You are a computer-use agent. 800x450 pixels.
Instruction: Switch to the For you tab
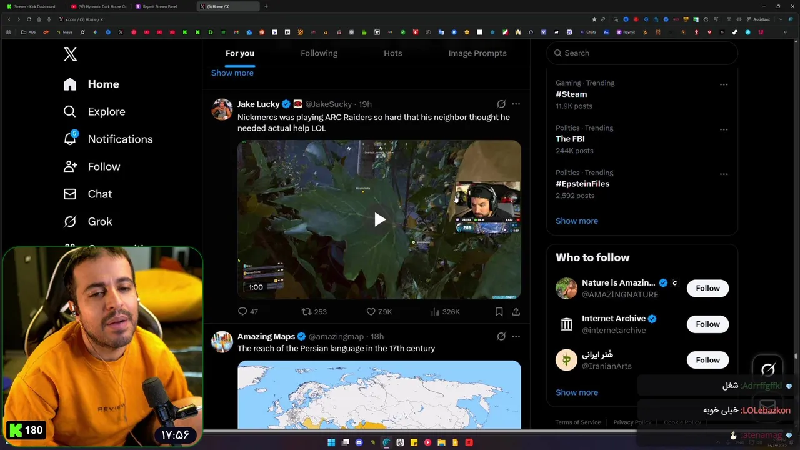[240, 53]
